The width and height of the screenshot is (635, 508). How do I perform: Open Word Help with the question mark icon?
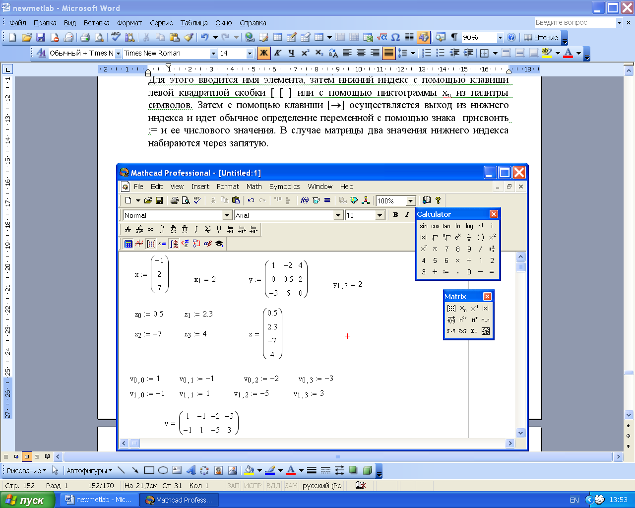click(x=511, y=37)
